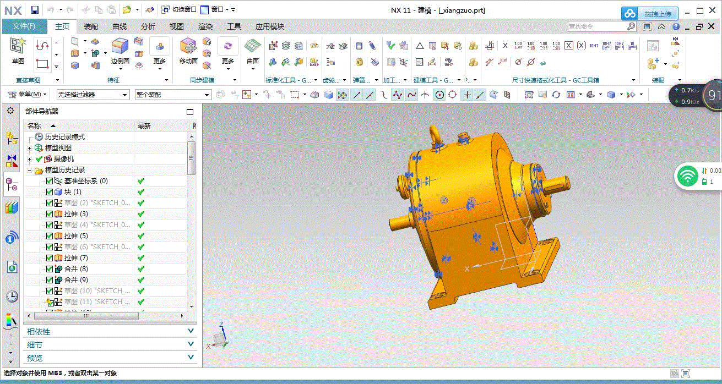Viewport: 722px width, 384px height.
Task: Open the 菜单(M) menu dropdown
Action: tap(27, 95)
